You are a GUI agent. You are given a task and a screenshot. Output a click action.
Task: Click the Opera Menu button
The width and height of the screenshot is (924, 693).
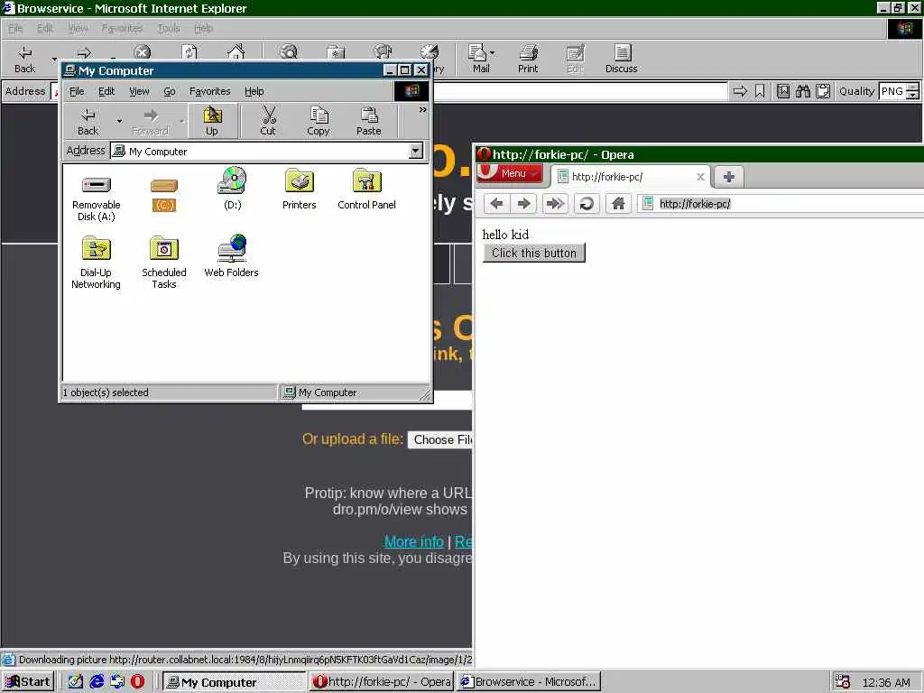511,173
